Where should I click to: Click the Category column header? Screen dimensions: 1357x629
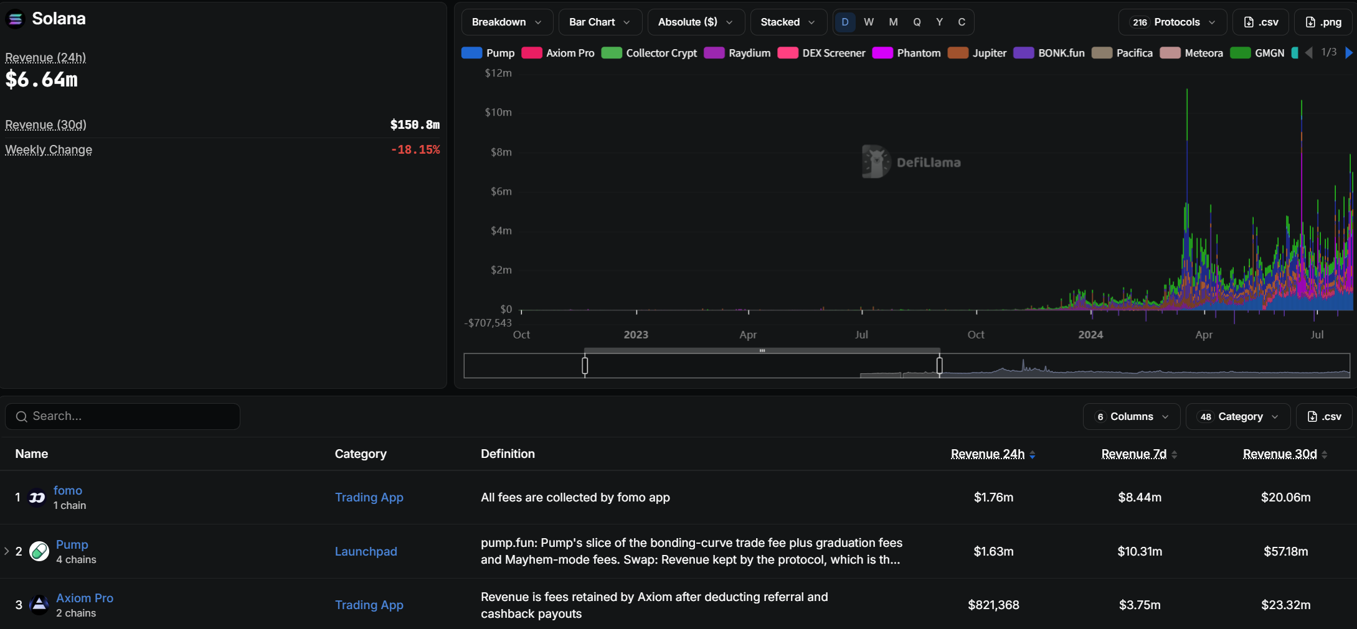click(361, 454)
